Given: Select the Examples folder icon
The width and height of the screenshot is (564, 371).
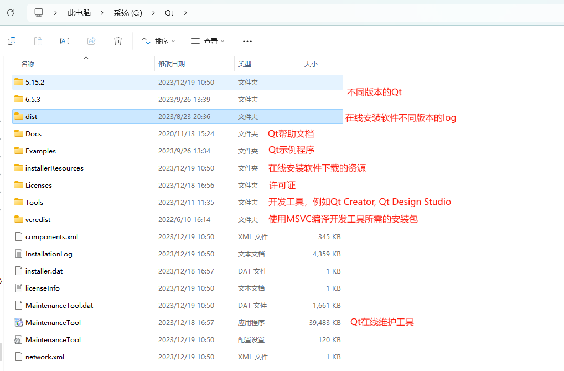Looking at the screenshot, I should (x=19, y=151).
